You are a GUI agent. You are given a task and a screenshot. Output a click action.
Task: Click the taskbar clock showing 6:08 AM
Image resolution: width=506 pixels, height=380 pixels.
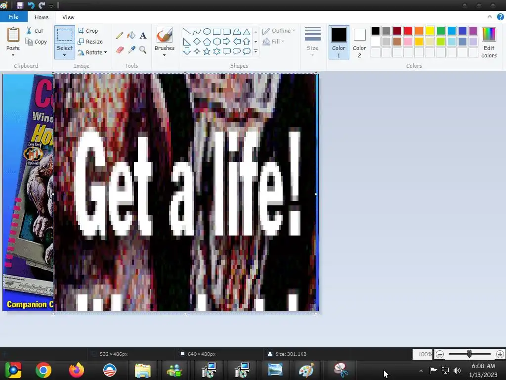[483, 370]
